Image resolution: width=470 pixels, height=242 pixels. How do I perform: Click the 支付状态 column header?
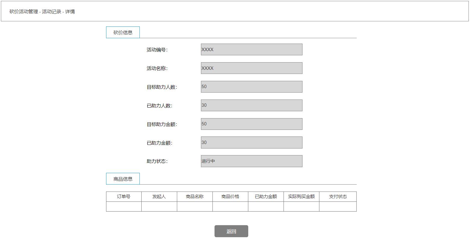(x=338, y=196)
